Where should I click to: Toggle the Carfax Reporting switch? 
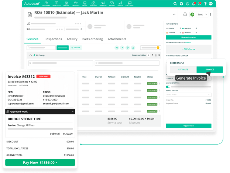pyautogui.click(x=168, y=87)
